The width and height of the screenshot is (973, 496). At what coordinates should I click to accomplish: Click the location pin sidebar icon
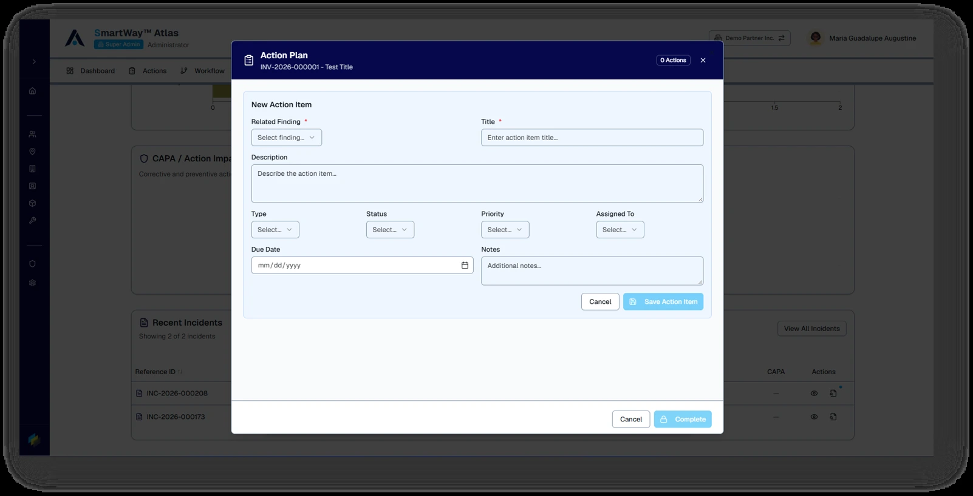pyautogui.click(x=33, y=152)
